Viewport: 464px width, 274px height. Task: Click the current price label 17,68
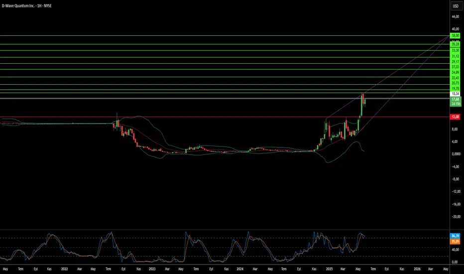point(455,99)
